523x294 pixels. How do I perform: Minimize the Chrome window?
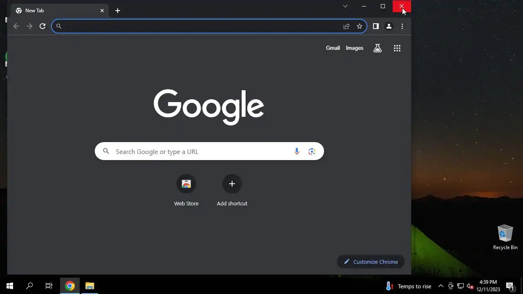click(x=364, y=6)
